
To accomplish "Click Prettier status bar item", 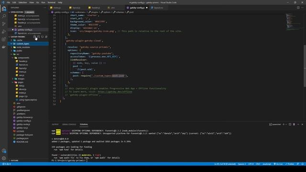I will pyautogui.click(x=290, y=164).
